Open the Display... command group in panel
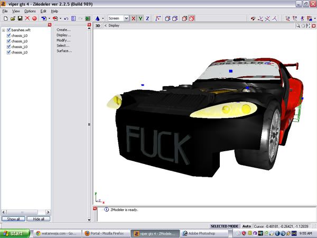 (x=64, y=35)
